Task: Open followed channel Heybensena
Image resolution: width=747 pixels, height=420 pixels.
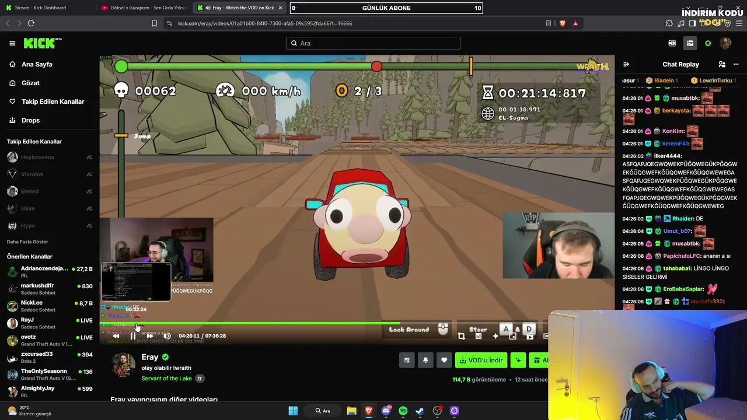Action: coord(50,157)
